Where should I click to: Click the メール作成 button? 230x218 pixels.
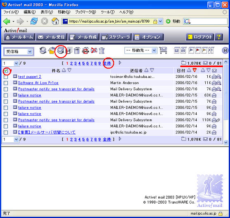pyautogui.click(x=84, y=37)
